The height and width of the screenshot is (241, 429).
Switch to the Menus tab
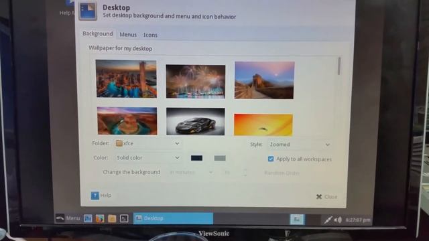tap(128, 35)
